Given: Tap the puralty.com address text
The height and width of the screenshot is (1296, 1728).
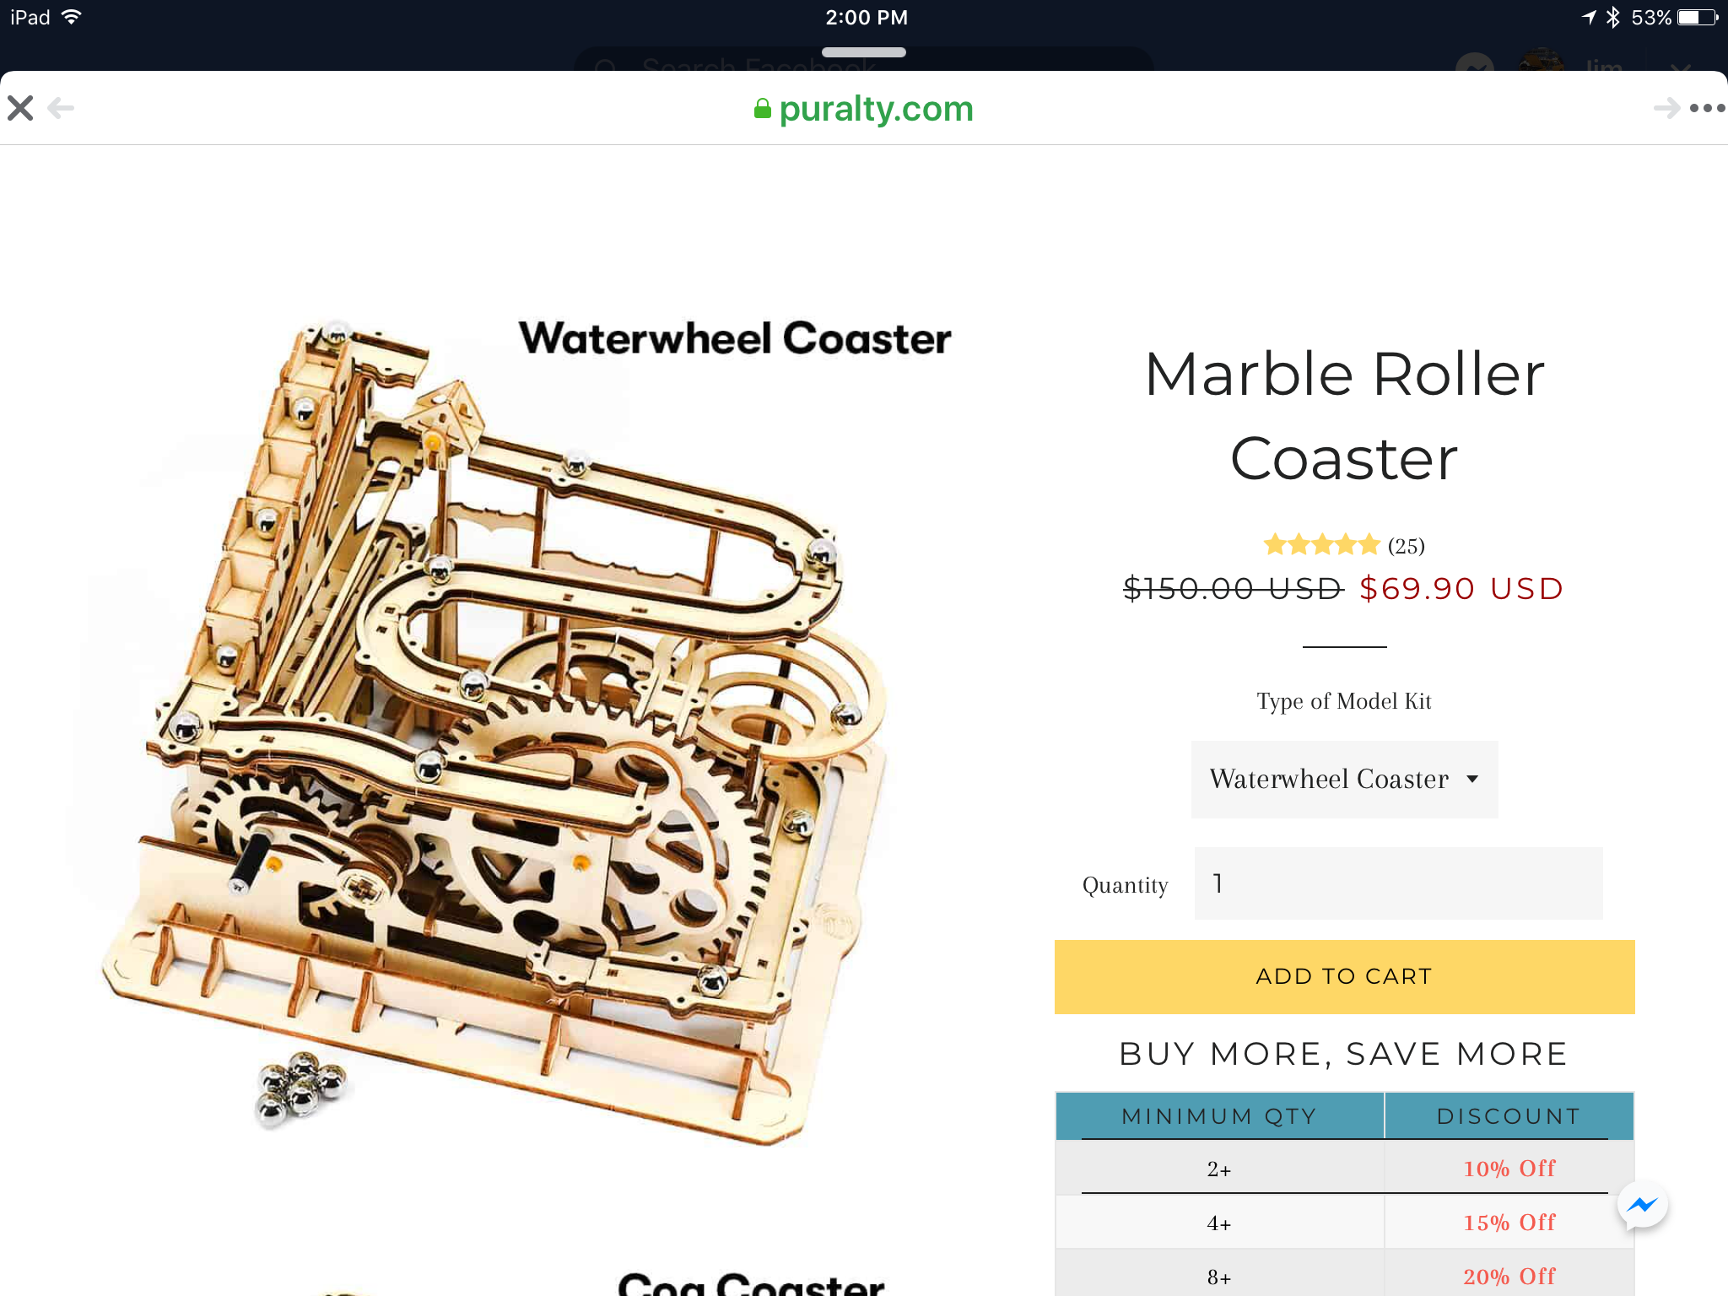Looking at the screenshot, I should tap(876, 109).
